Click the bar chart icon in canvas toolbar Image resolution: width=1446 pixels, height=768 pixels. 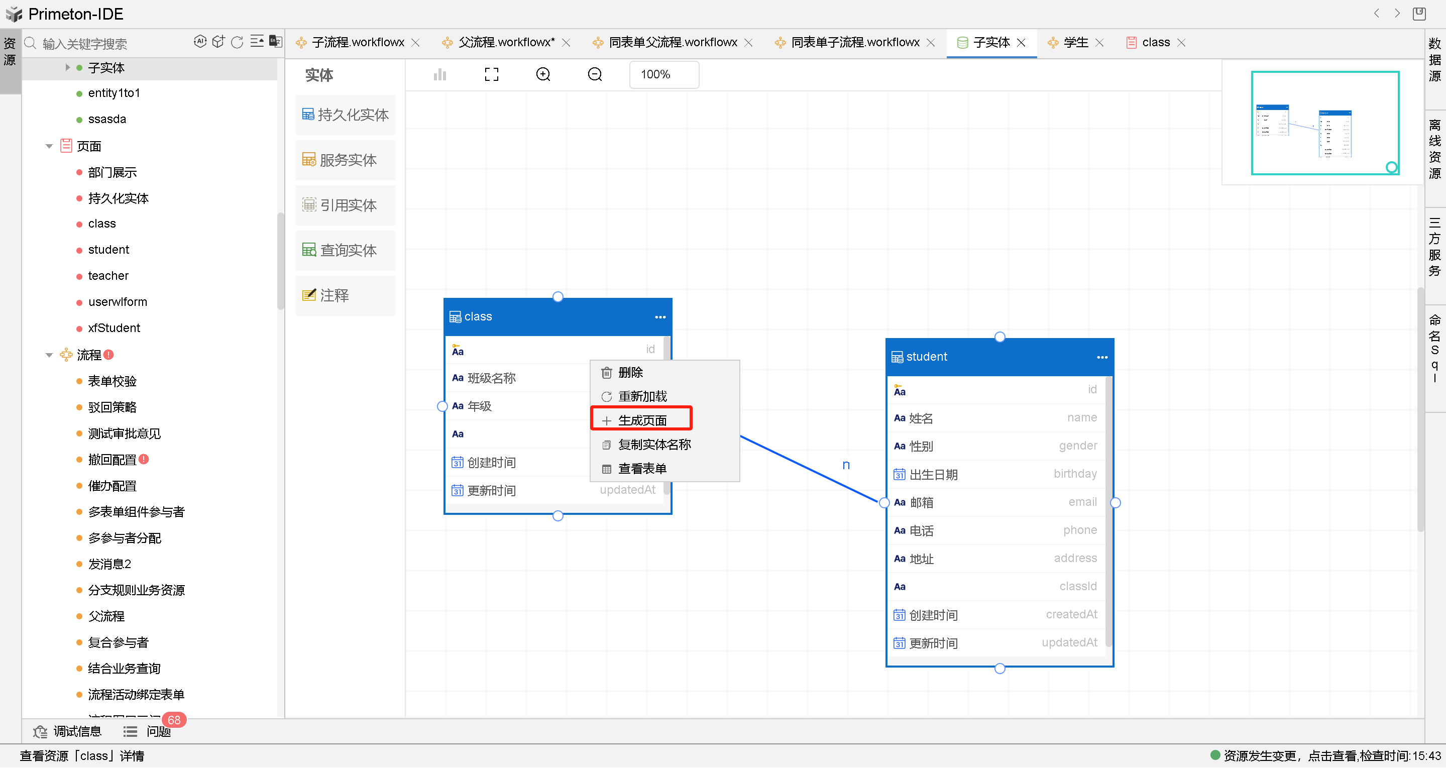pyautogui.click(x=439, y=75)
